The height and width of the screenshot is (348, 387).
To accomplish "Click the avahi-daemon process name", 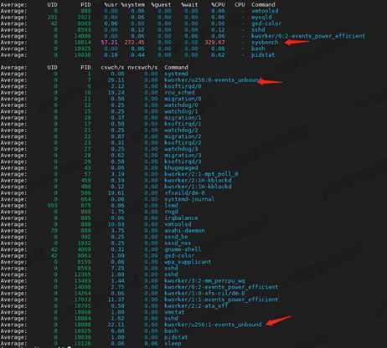I will (x=184, y=231).
